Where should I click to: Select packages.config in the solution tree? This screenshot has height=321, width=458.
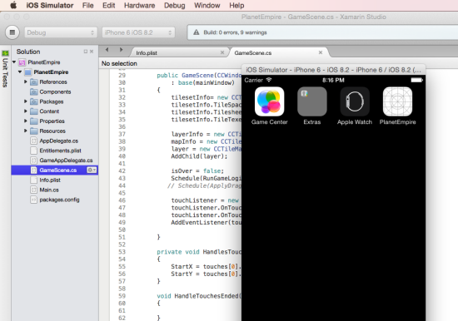[x=59, y=200]
